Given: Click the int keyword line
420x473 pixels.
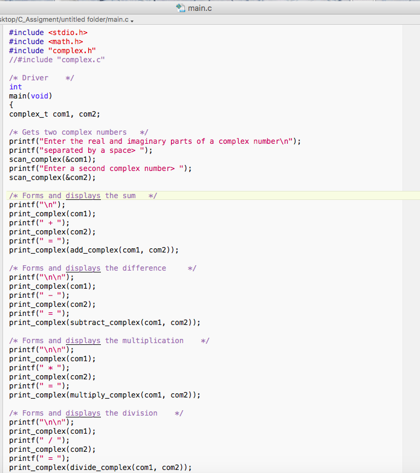Looking at the screenshot, I should click(15, 86).
